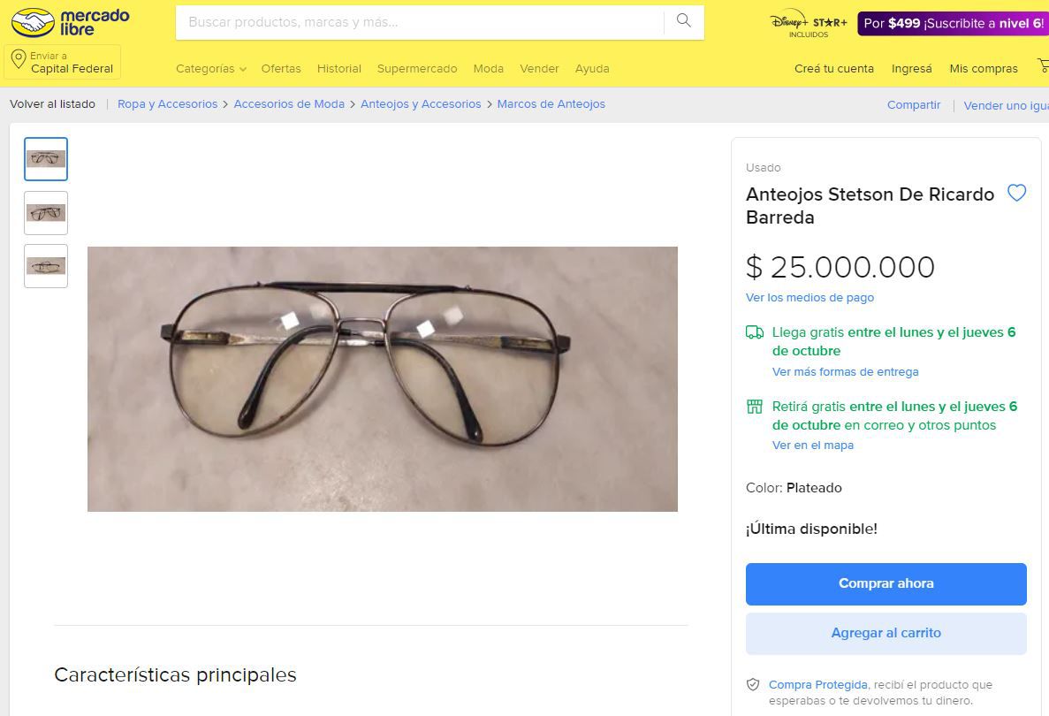
Task: Expand the Categorías dropdown
Action: 210,68
